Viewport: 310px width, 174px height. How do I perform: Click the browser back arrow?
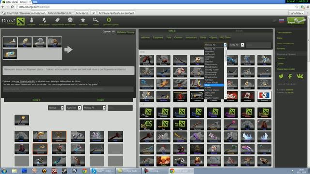(x=3, y=7)
